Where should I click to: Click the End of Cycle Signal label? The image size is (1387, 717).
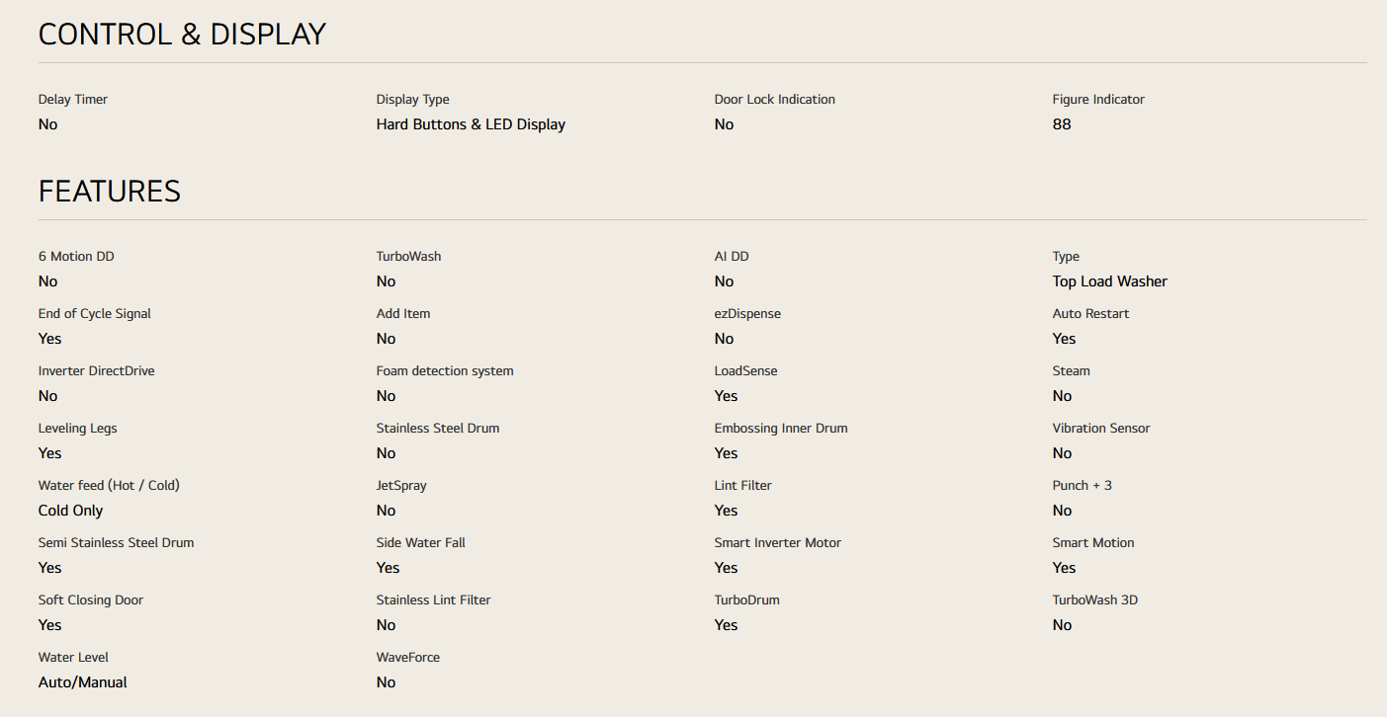click(x=95, y=314)
